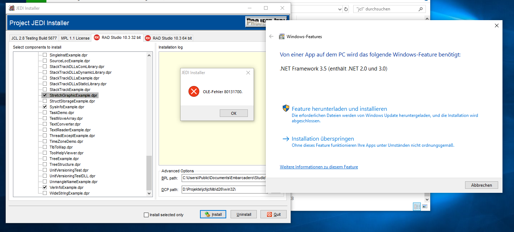
Task: Open the RAD Studio 10.3 64 bit tab
Action: (168, 38)
